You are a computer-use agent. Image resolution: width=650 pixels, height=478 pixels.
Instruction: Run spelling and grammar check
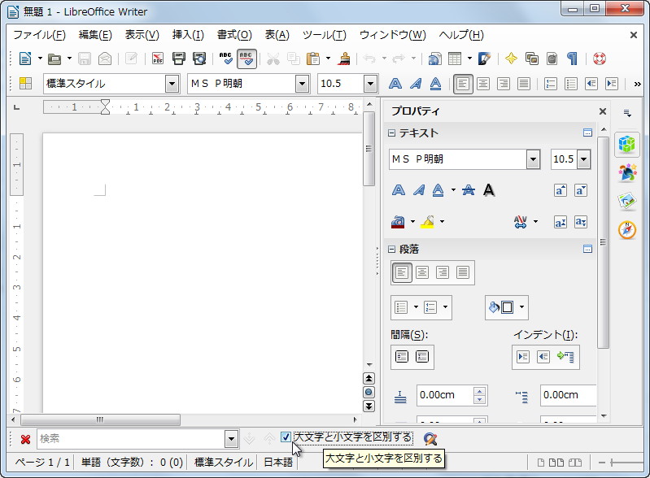tap(226, 59)
